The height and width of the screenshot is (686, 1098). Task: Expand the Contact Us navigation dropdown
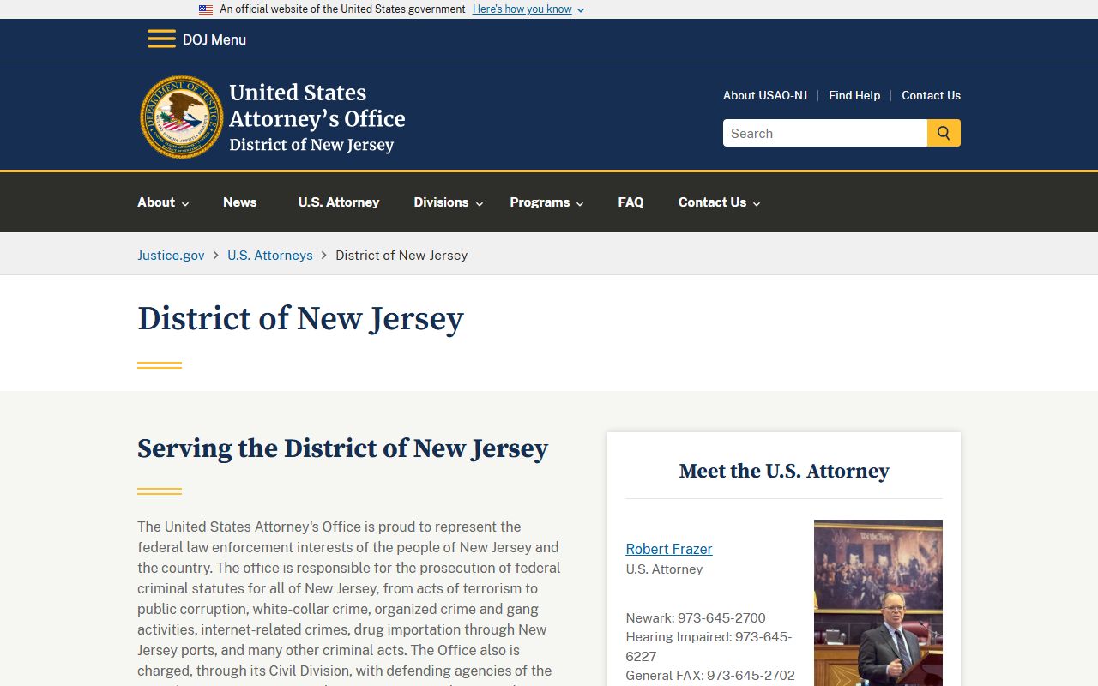click(x=719, y=202)
